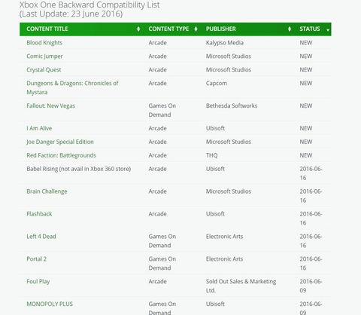Select 2016-06-16 status in Flashback row
Screen dimensions: 361x315
coord(311,219)
